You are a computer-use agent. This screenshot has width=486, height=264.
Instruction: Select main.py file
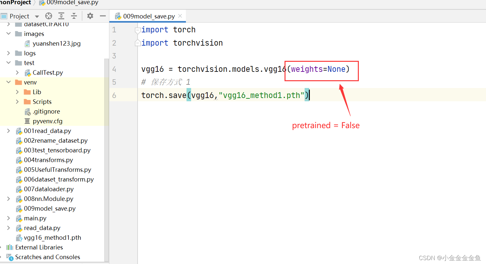coord(35,218)
